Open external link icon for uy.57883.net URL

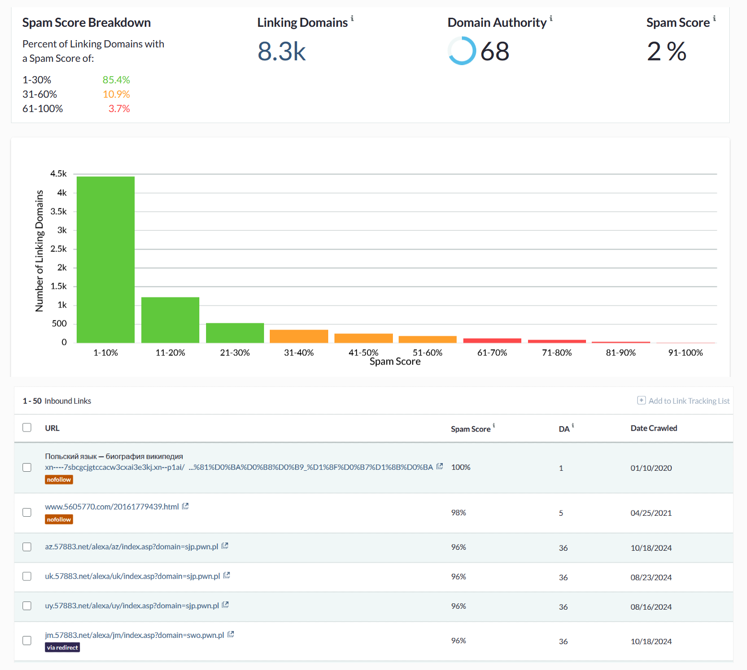(x=226, y=605)
